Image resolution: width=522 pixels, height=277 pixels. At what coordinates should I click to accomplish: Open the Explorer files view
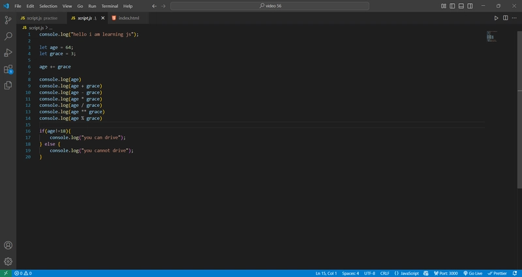(x=8, y=85)
